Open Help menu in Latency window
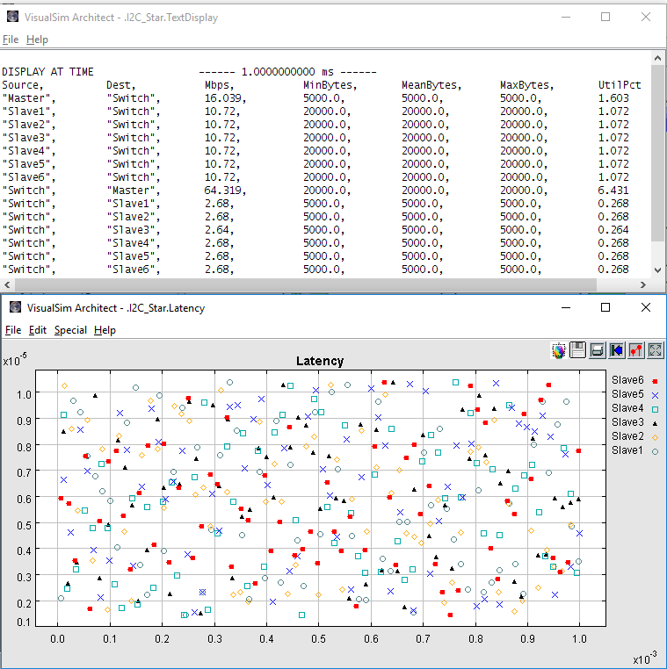The height and width of the screenshot is (669, 667). click(x=105, y=330)
